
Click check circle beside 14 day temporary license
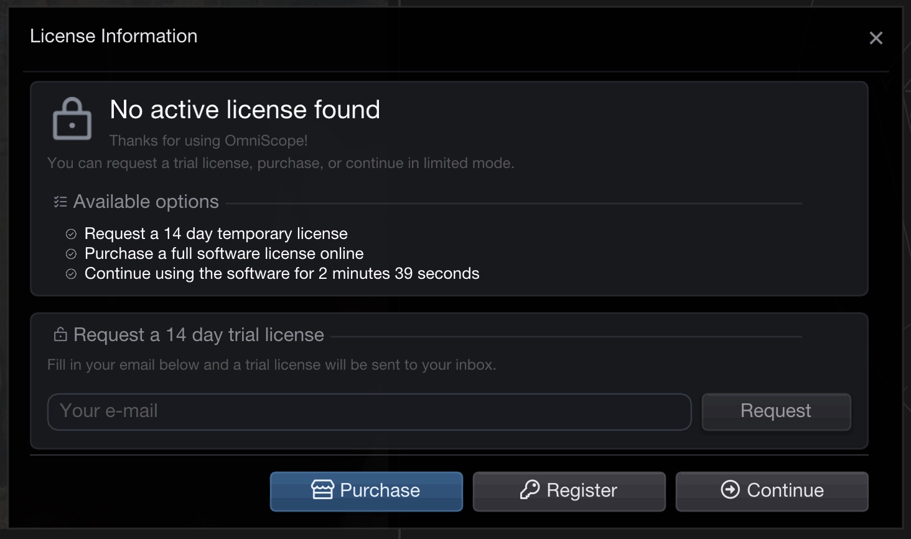pyautogui.click(x=71, y=234)
